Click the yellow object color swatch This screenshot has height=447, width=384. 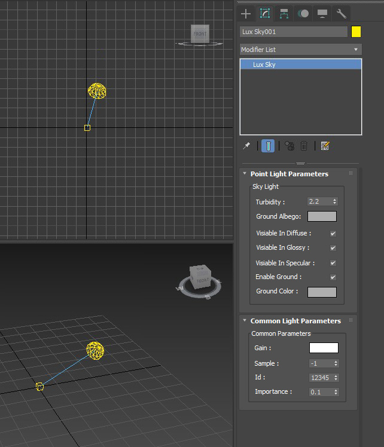click(356, 32)
